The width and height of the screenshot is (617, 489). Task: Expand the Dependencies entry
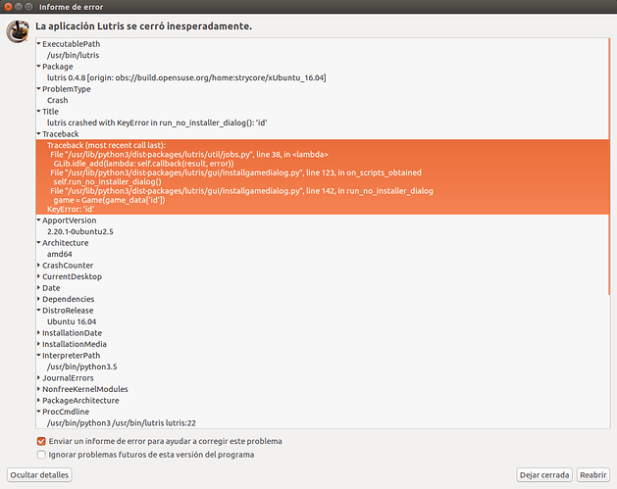point(38,299)
